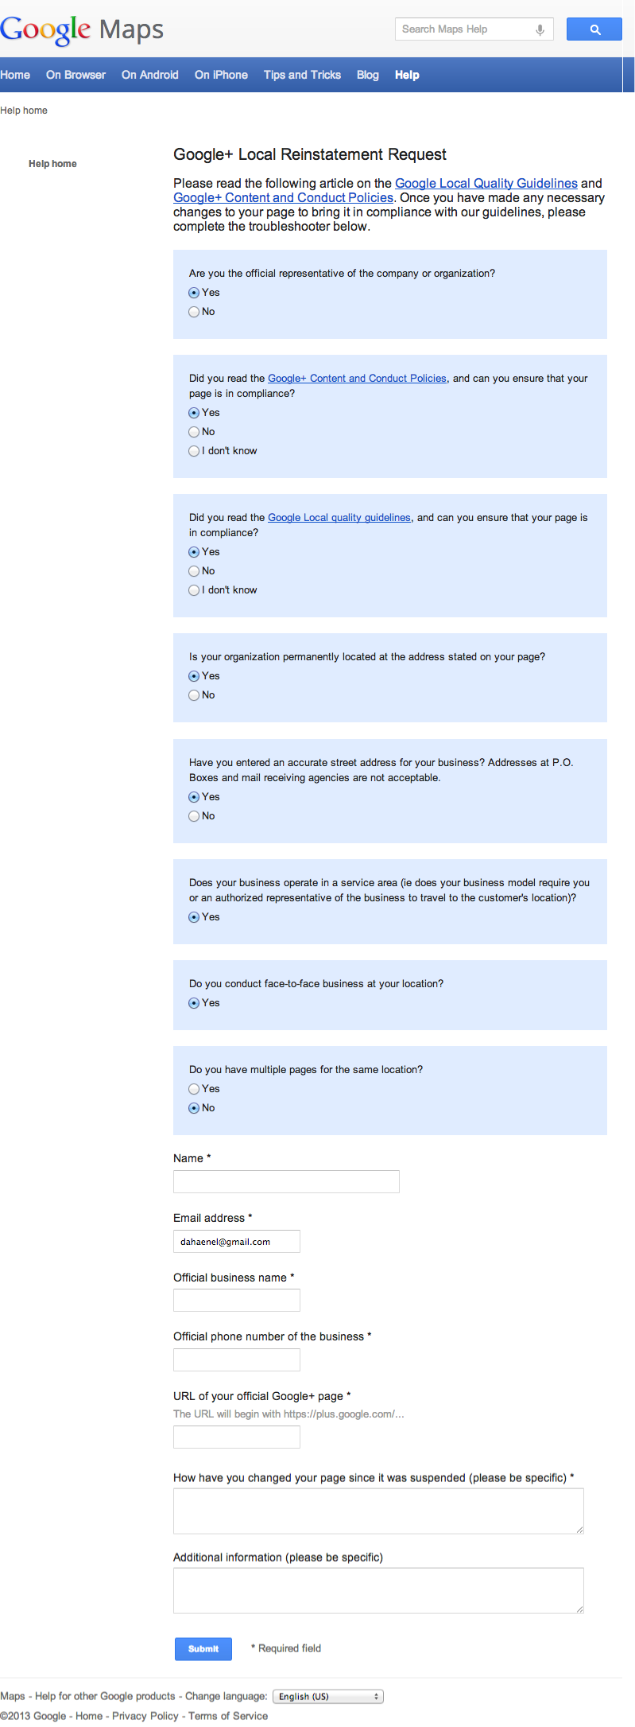The height and width of the screenshot is (1727, 635).
Task: Open the Privacy Policy footer link
Action: coord(145,1716)
